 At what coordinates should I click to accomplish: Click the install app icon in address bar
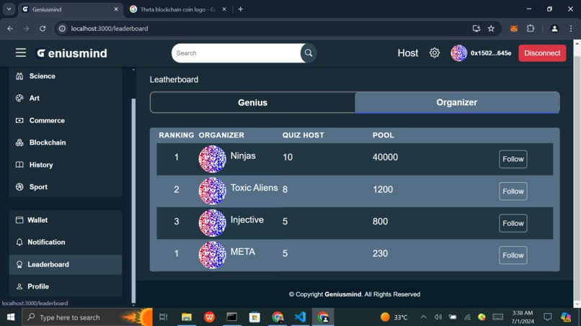coord(476,29)
